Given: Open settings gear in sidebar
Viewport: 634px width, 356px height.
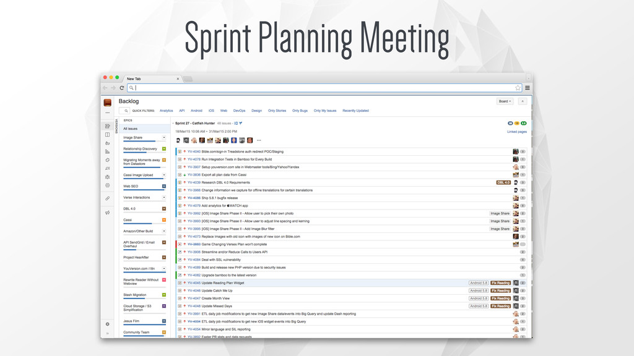Looking at the screenshot, I should point(108,324).
